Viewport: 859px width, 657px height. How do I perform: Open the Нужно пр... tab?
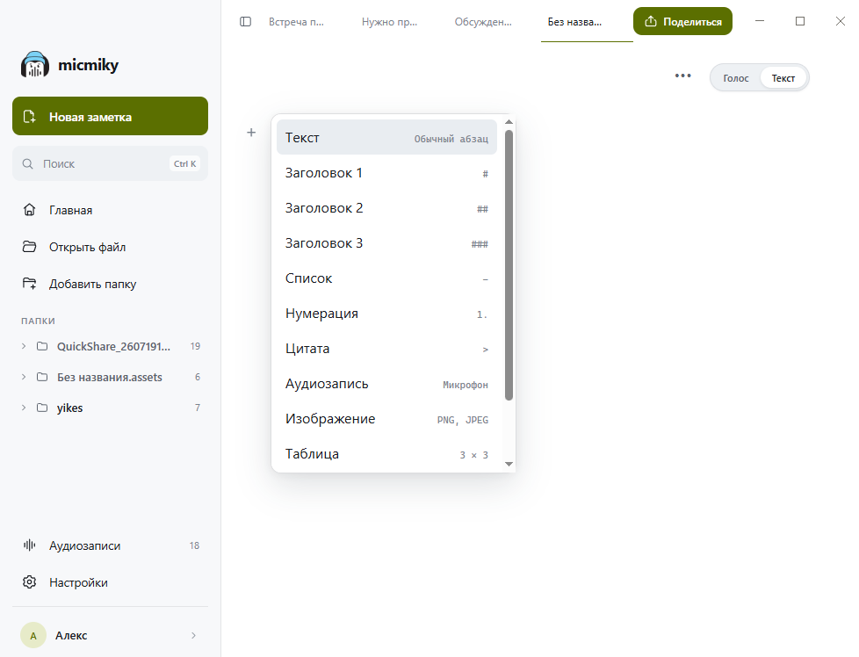tap(389, 22)
